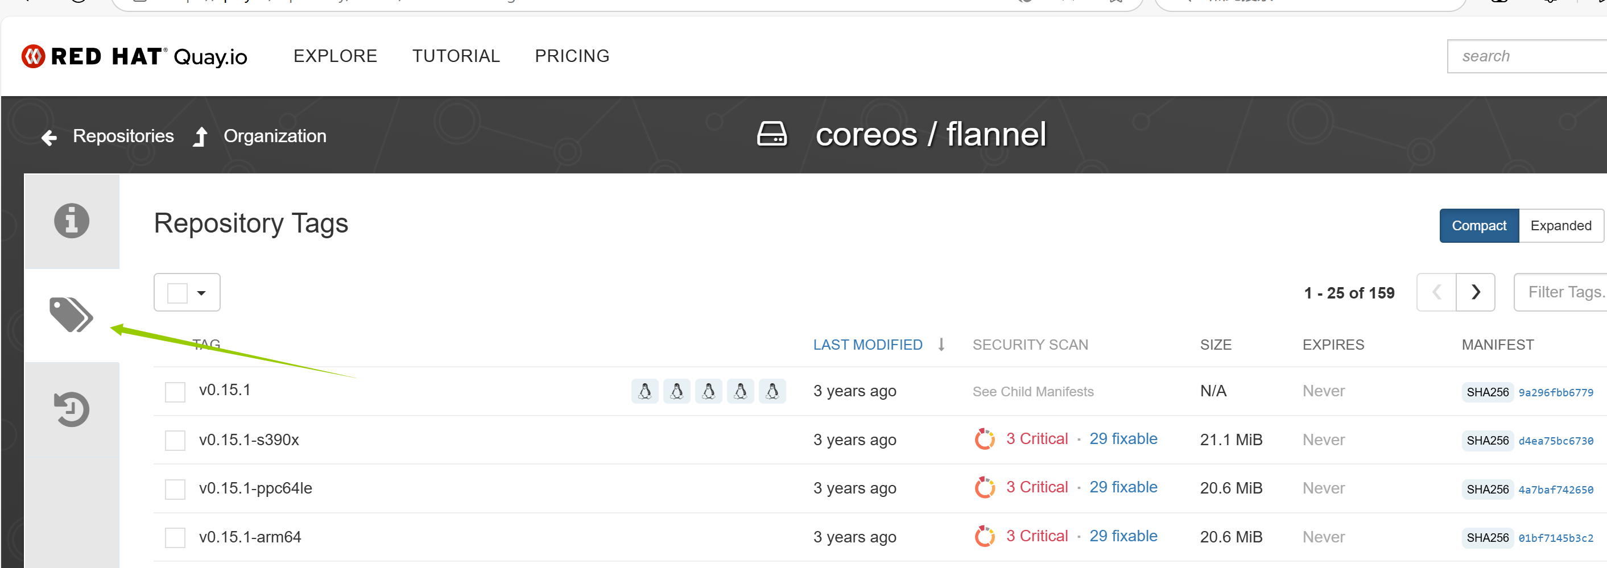
Task: Click the 1 - 25 of 159 counter
Action: [1349, 293]
